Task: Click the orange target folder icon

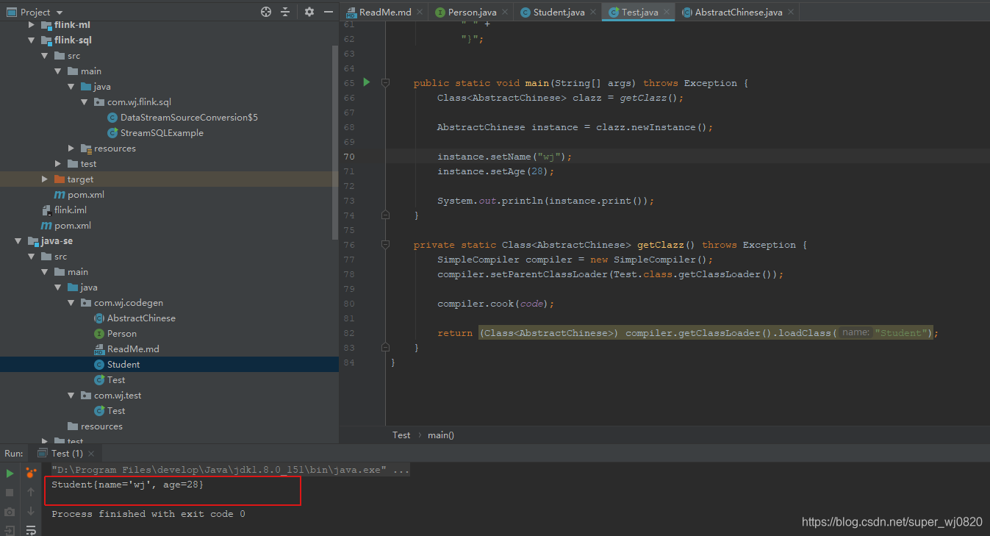Action: click(x=60, y=179)
